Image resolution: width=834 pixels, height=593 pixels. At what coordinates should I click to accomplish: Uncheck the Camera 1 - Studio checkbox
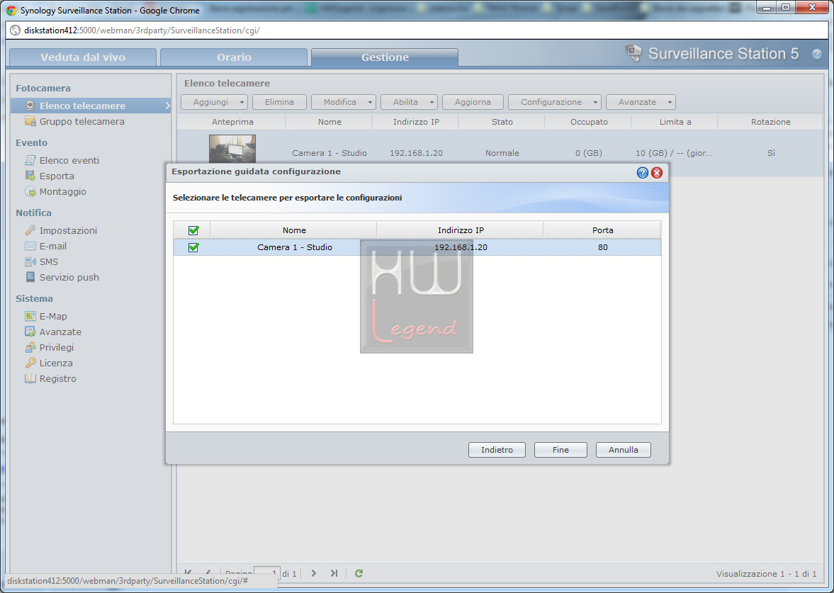tap(193, 247)
